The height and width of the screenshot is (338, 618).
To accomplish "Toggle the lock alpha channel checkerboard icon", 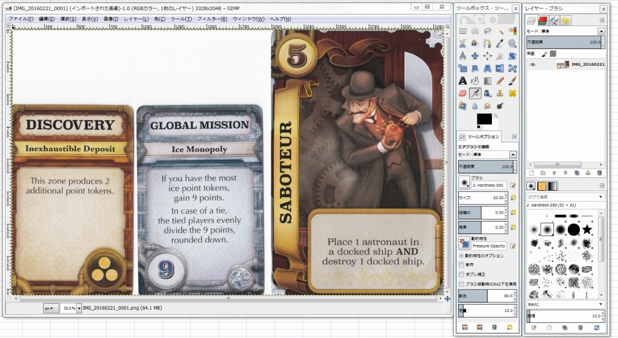I will tap(553, 54).
